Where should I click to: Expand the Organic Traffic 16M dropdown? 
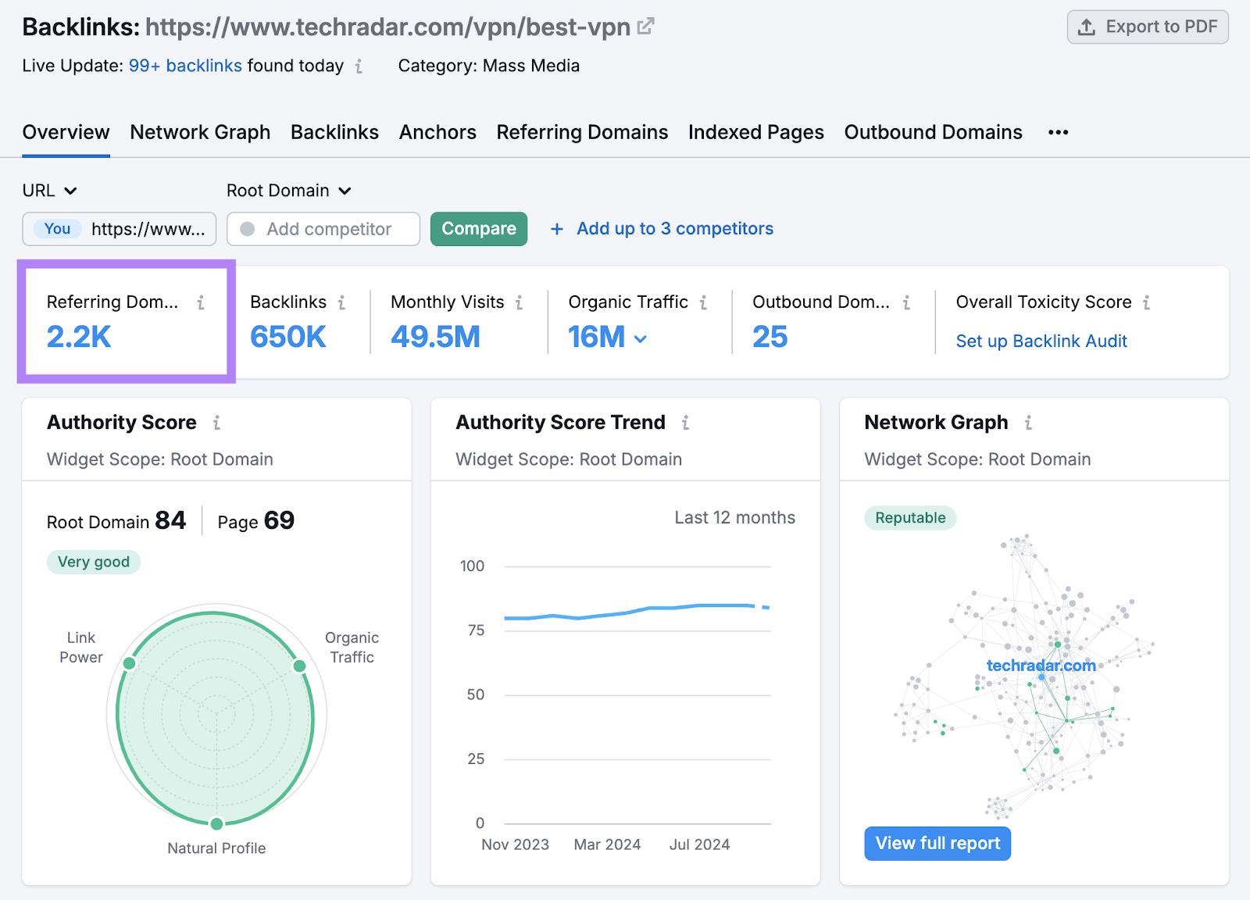[641, 338]
